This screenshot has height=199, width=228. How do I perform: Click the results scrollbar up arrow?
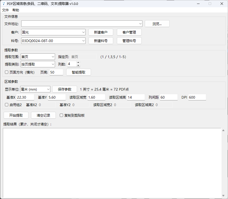(223, 130)
